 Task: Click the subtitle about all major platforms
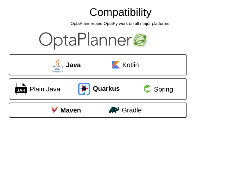point(120,24)
